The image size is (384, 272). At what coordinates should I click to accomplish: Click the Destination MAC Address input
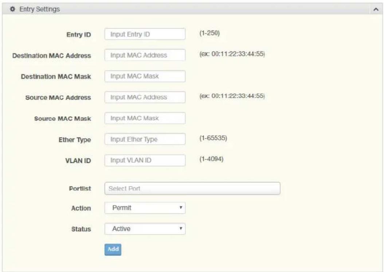pos(145,55)
